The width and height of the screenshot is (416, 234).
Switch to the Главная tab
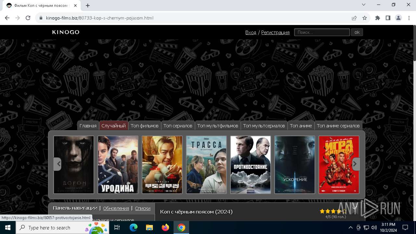(88, 126)
